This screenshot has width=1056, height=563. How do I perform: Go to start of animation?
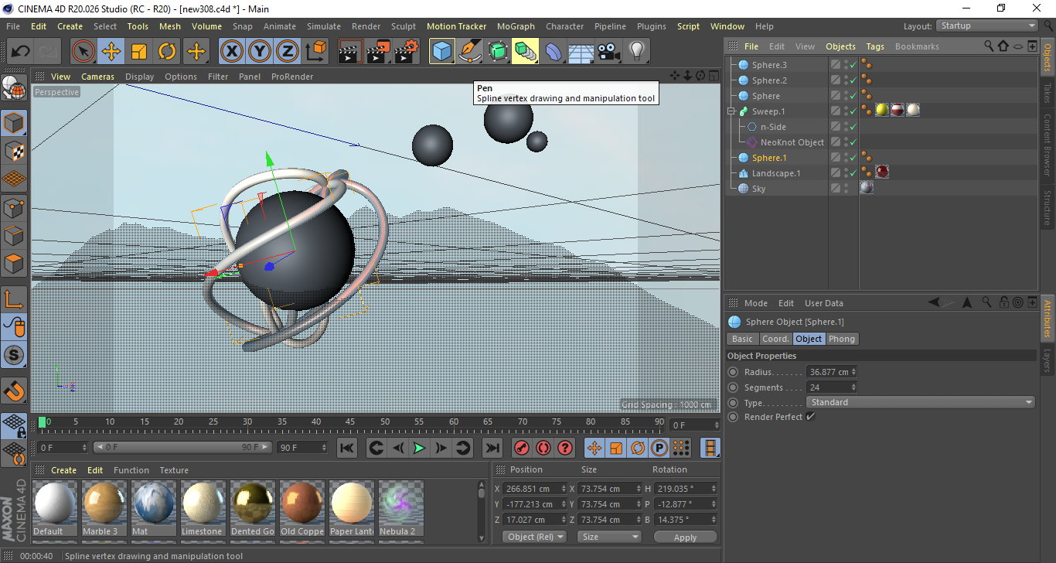347,448
